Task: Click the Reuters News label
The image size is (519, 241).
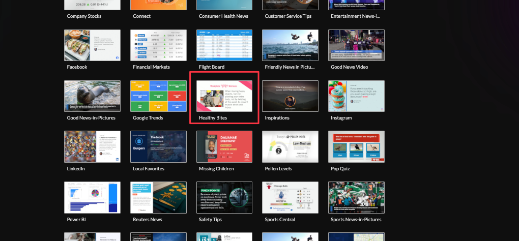Action: pos(147,220)
